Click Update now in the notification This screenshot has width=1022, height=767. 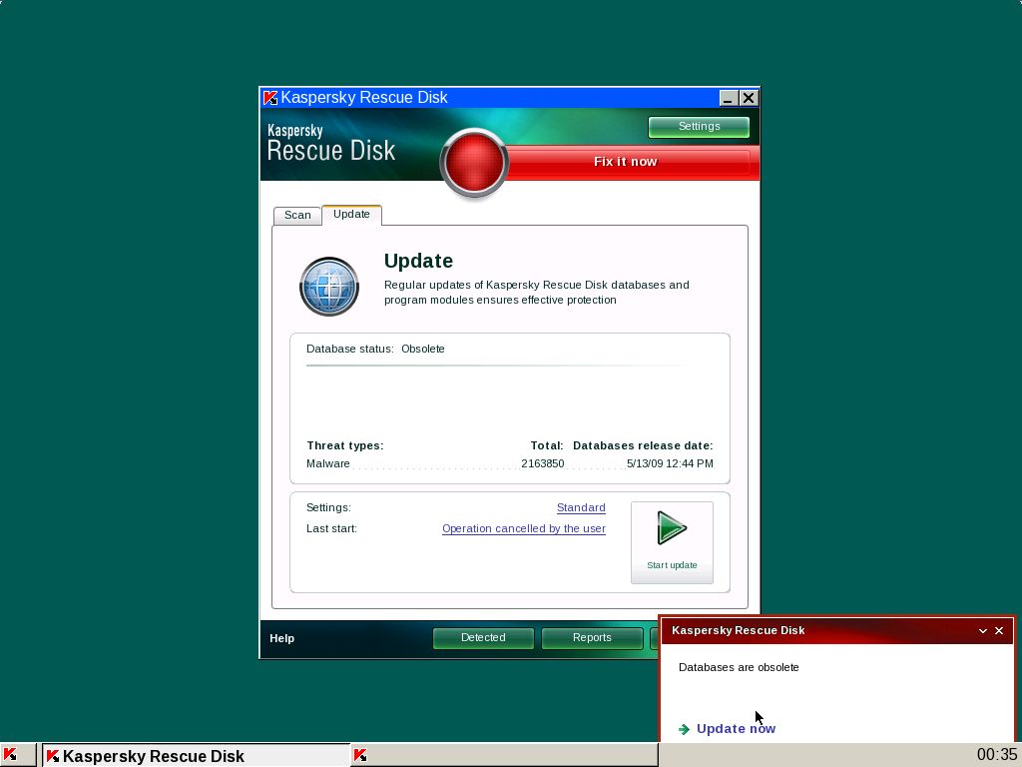(736, 729)
